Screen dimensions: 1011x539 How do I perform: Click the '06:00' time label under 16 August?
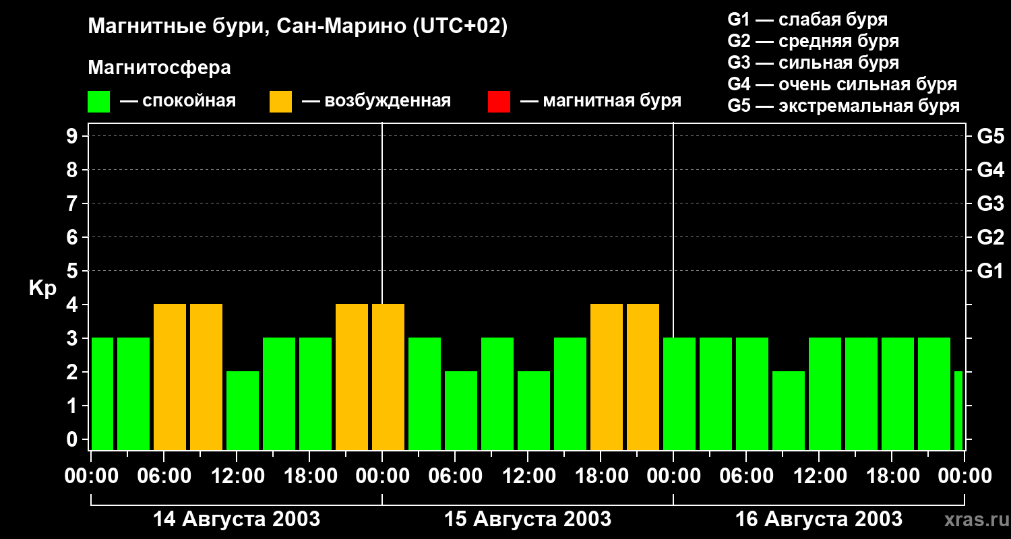coord(746,476)
